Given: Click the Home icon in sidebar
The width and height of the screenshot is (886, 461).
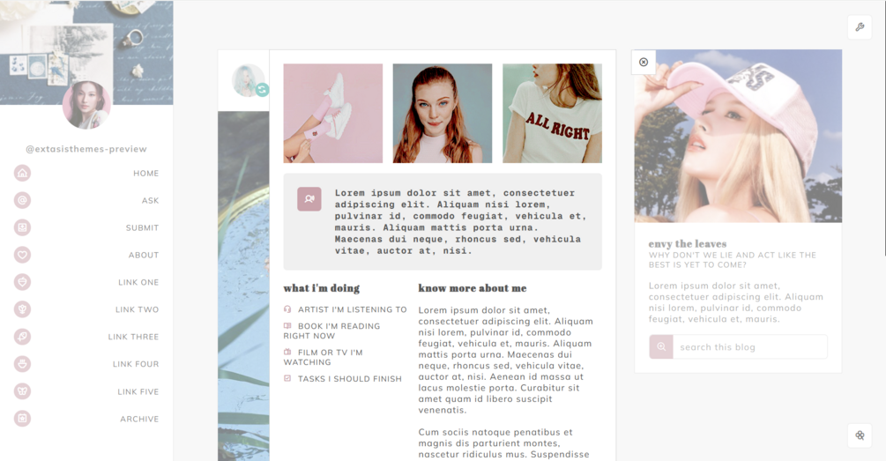Looking at the screenshot, I should coord(22,173).
